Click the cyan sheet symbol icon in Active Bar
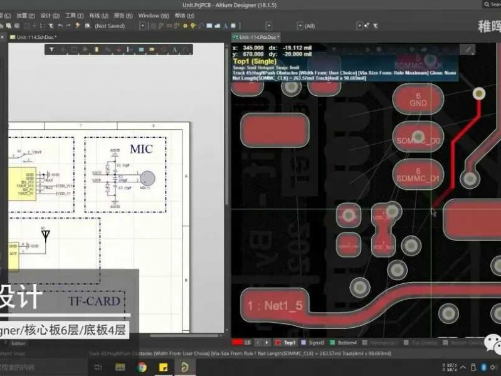This screenshot has height=376, width=501. click(141, 50)
